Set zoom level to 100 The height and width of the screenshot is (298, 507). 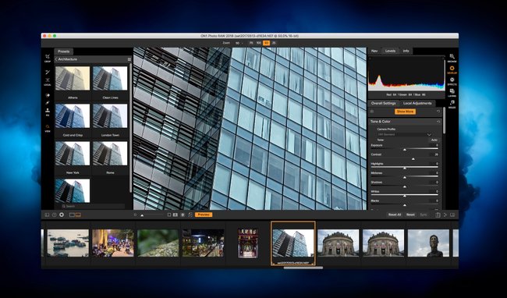259,43
